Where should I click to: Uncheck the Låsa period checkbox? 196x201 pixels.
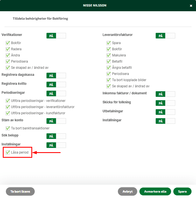[8, 152]
